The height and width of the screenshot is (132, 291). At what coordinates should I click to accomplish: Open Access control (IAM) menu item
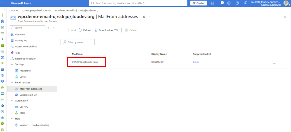[24, 46]
